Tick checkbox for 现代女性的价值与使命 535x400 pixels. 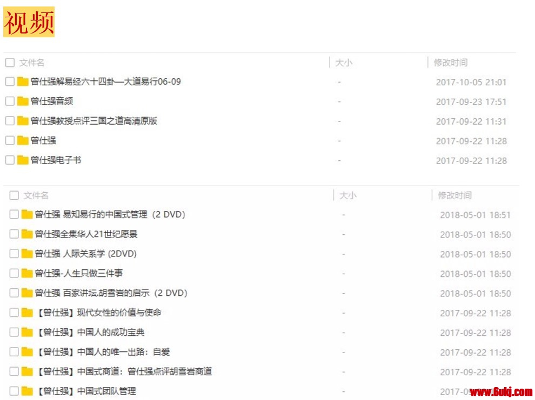14,313
